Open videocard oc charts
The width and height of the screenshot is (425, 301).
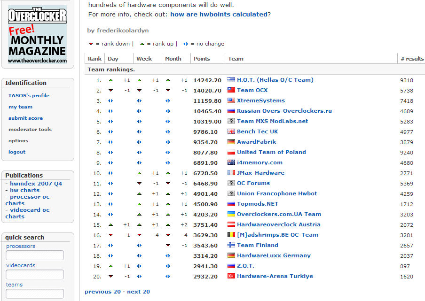(x=27, y=213)
